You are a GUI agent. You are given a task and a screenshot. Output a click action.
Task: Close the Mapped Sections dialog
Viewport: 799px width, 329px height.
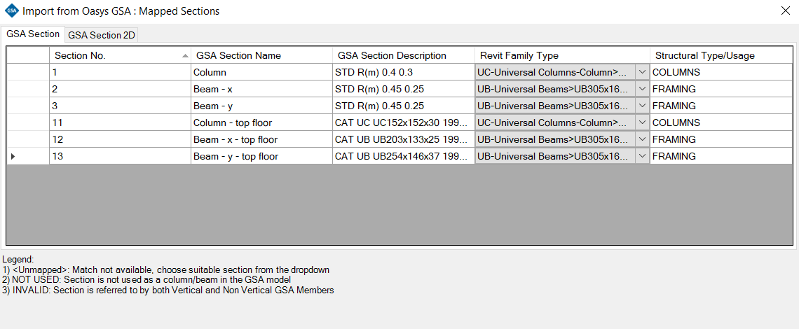[x=786, y=10]
